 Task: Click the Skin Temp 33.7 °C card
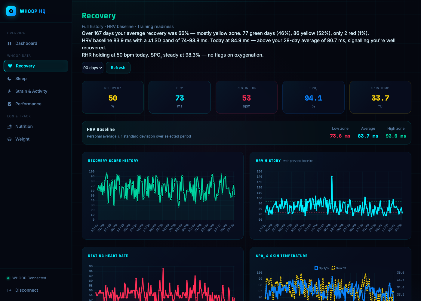tap(380, 97)
